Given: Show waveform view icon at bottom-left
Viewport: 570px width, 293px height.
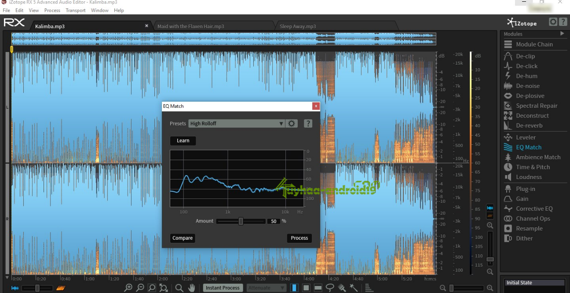Looking at the screenshot, I should click(15, 288).
